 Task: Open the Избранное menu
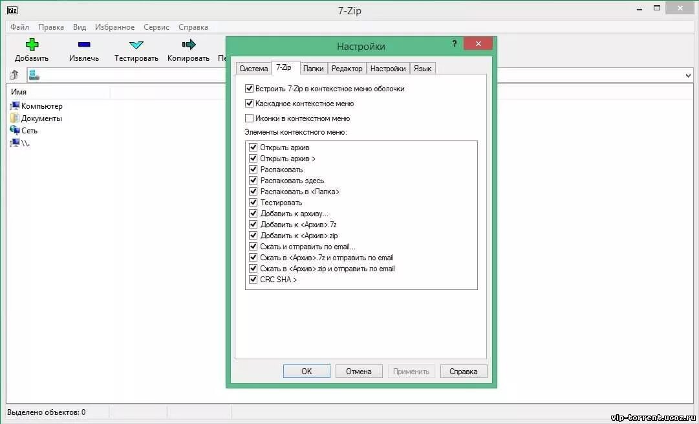(114, 27)
